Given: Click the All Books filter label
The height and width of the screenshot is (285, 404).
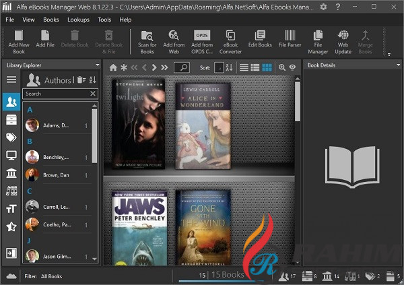Looking at the screenshot, I should pos(51,276).
